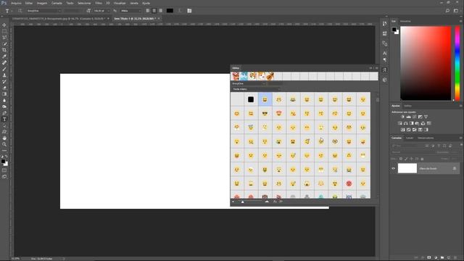The height and width of the screenshot is (261, 464).
Task: Open the Editar menu
Action: [x=29, y=3]
